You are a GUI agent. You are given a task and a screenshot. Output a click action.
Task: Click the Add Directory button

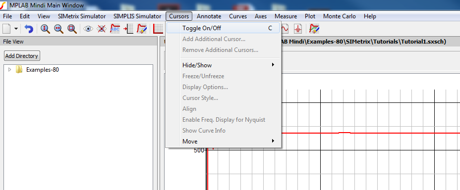tap(22, 55)
